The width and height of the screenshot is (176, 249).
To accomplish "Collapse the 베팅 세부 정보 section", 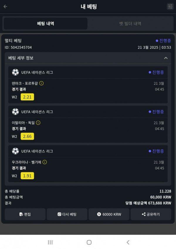I will [x=166, y=58].
